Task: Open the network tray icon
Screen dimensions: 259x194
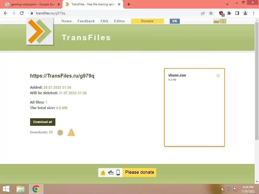Action: [x=229, y=189]
